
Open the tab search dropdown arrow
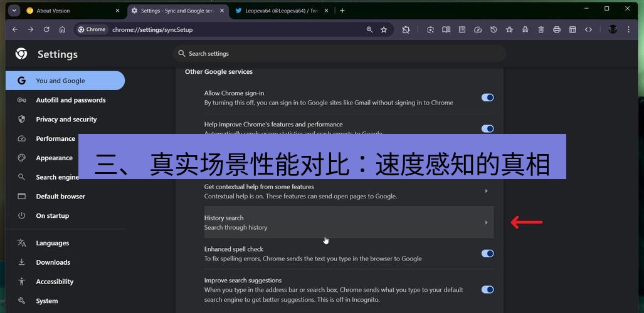pyautogui.click(x=14, y=11)
